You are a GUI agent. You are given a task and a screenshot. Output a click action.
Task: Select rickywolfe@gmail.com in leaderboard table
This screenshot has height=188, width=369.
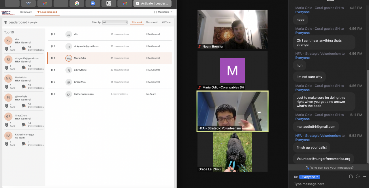click(x=86, y=46)
